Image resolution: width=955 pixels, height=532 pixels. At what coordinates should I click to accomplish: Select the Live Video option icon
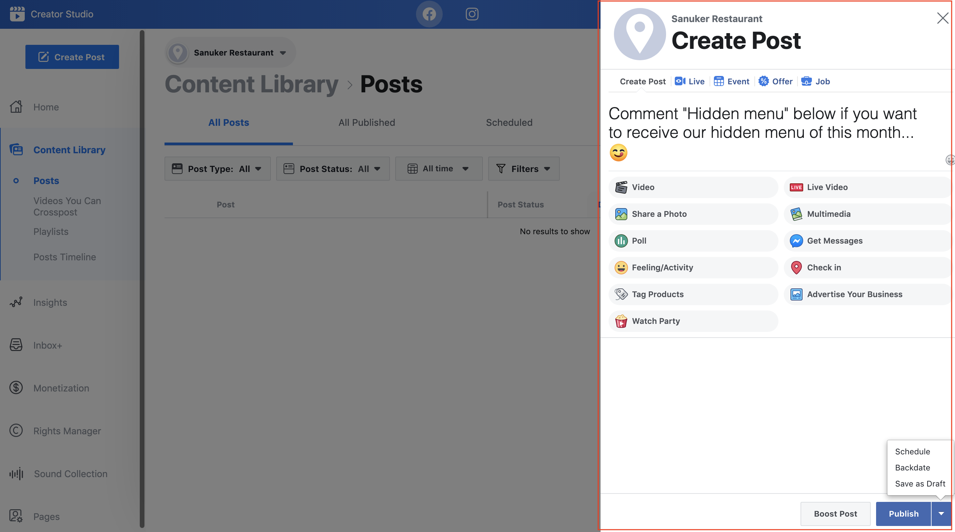[795, 187]
